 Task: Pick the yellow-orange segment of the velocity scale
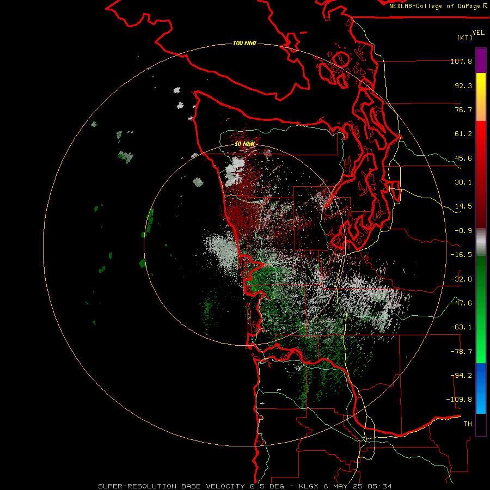pyautogui.click(x=481, y=97)
